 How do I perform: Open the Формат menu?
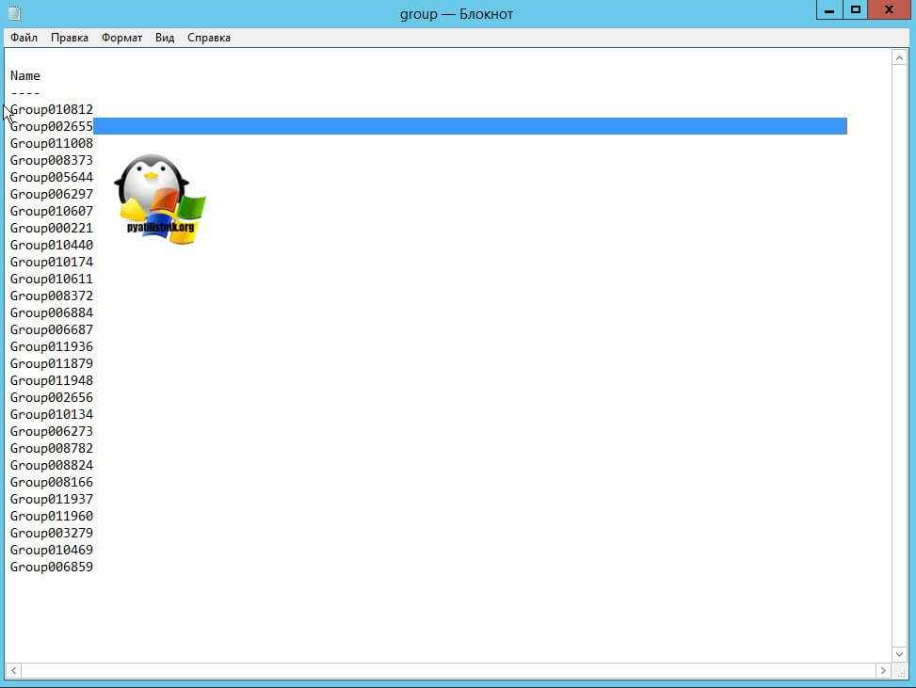(121, 38)
